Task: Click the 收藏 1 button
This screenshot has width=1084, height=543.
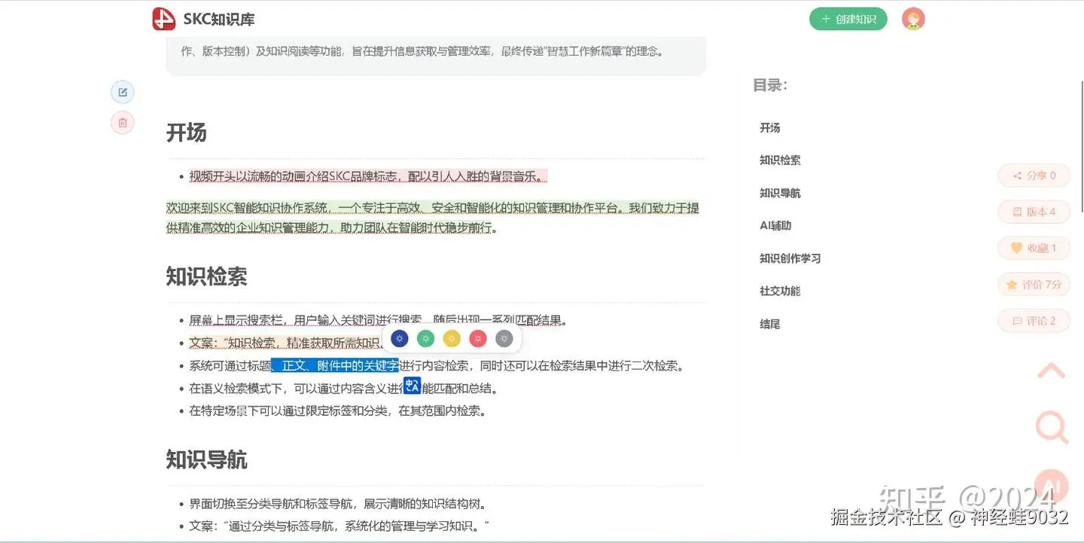Action: (1034, 248)
